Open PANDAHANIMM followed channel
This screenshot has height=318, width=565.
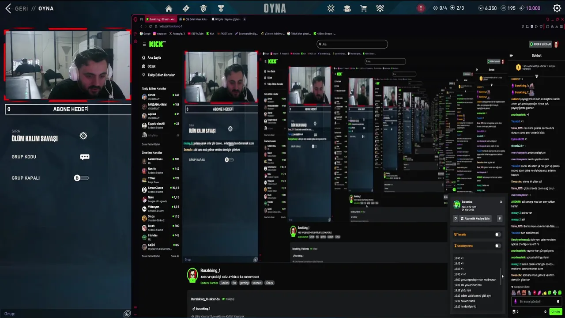(x=160, y=106)
